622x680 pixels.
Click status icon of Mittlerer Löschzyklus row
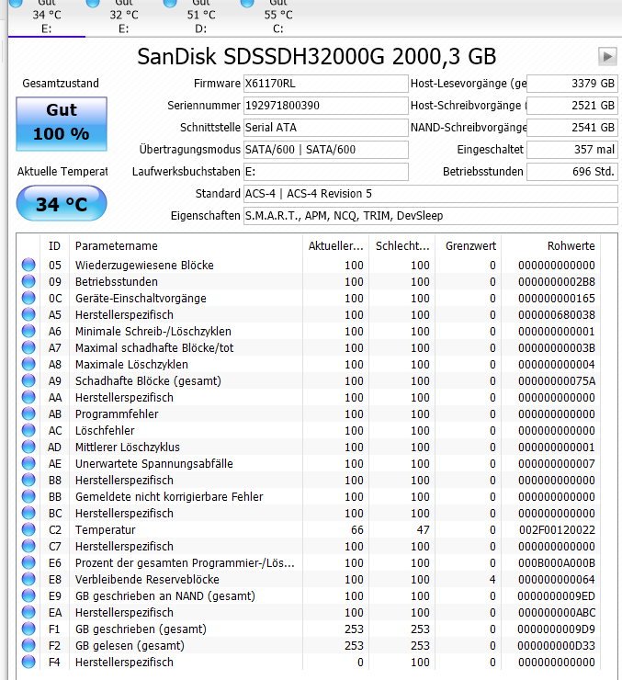point(28,447)
